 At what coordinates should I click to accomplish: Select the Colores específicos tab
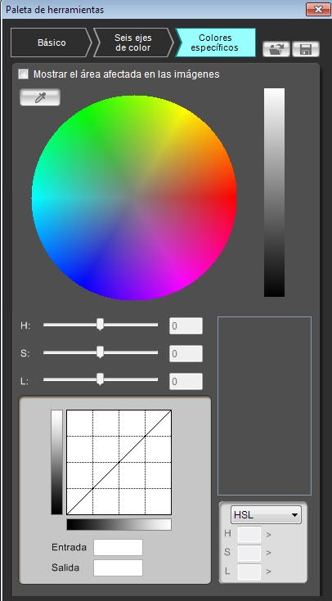point(215,43)
